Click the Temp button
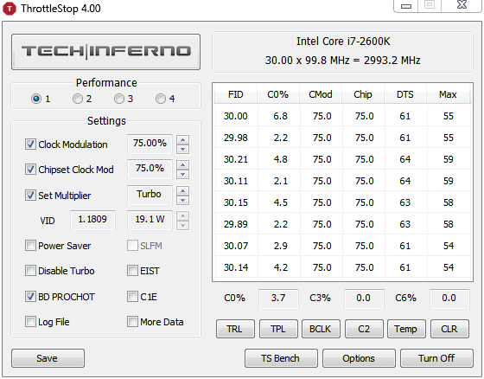This screenshot has width=484, height=379. [406, 329]
